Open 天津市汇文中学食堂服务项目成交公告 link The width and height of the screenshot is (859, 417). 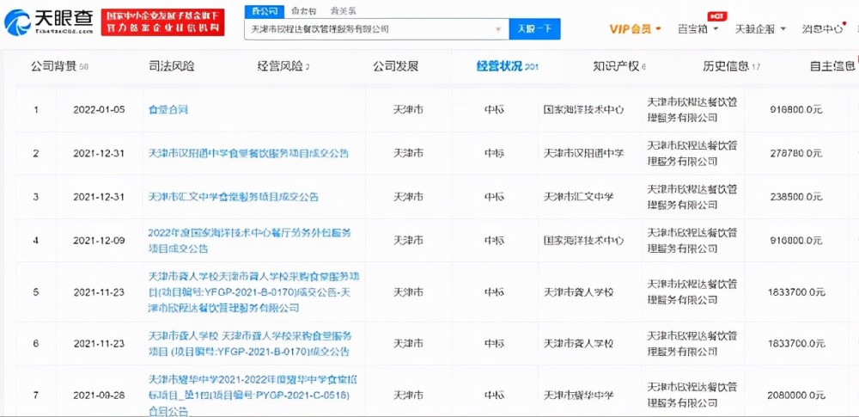(x=234, y=196)
